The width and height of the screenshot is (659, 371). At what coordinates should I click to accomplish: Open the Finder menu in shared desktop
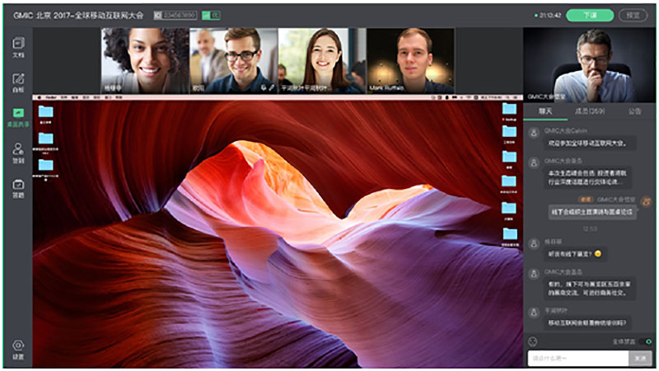click(x=51, y=97)
